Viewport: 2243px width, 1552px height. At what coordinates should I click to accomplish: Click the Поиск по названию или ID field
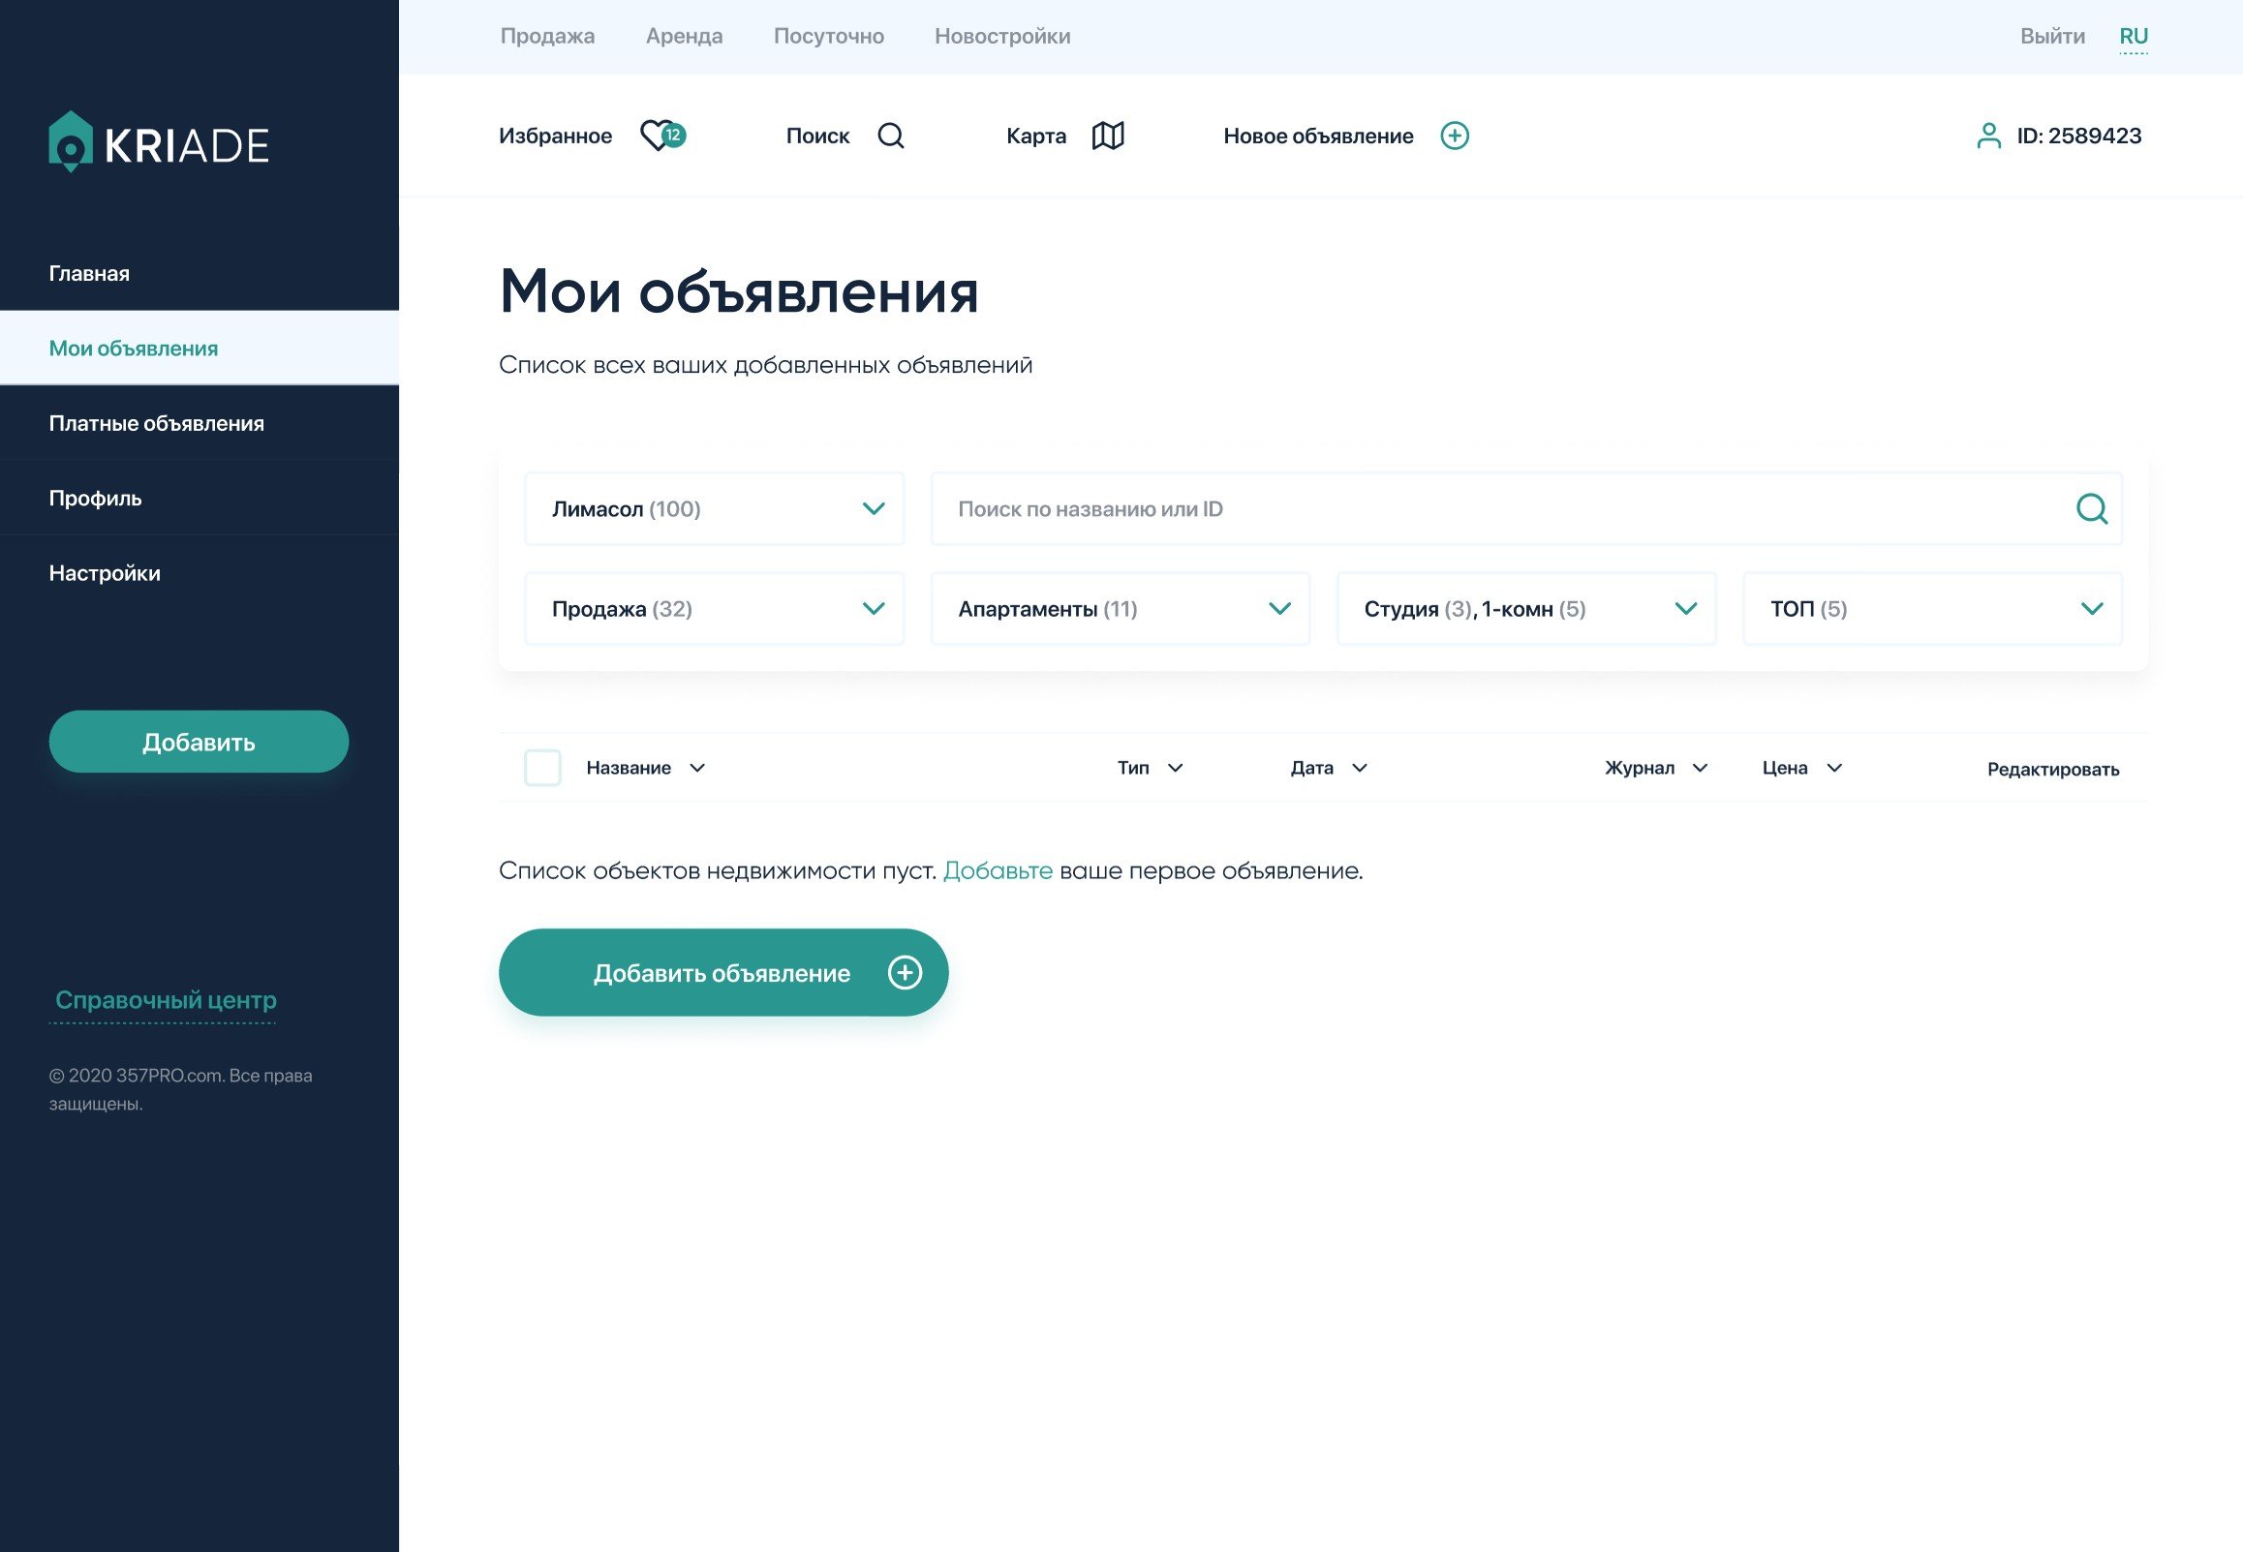pos(1498,508)
